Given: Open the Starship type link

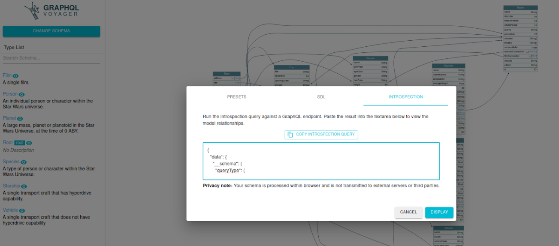Looking at the screenshot, I should point(12,186).
